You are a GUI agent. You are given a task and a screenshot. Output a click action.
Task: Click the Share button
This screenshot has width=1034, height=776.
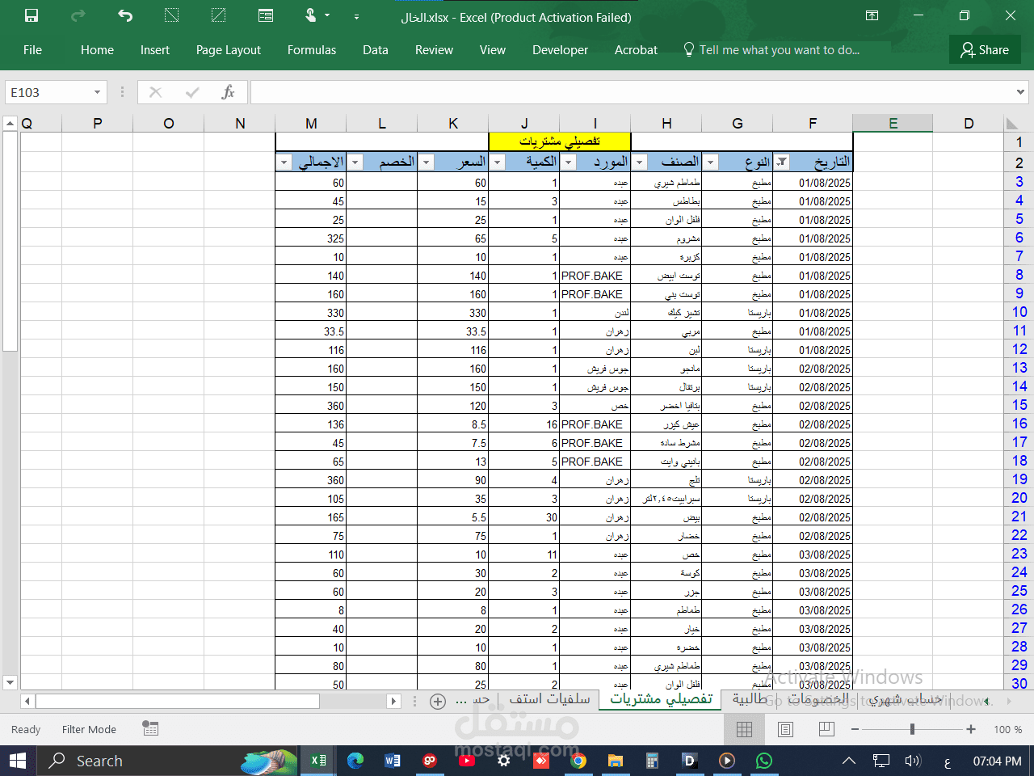click(985, 50)
